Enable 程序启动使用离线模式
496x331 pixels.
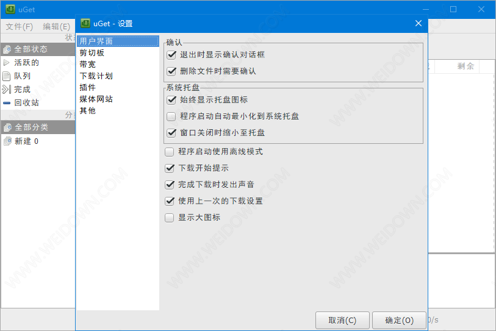pos(170,152)
